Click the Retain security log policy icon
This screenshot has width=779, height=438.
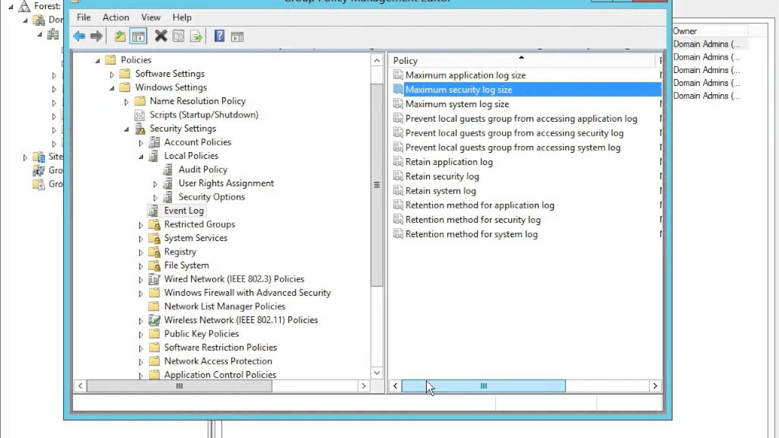(398, 176)
